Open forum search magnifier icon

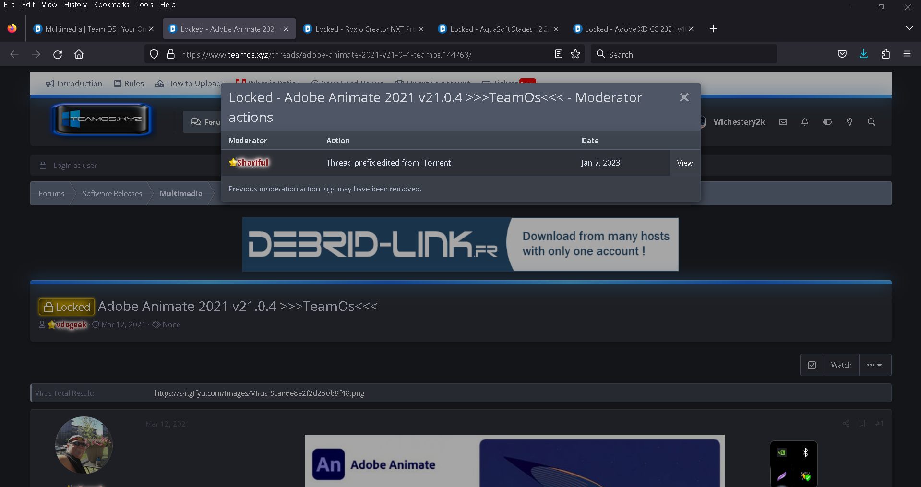tap(872, 122)
